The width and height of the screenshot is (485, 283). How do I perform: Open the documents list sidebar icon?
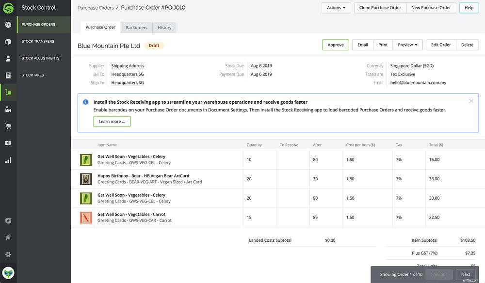pyautogui.click(x=8, y=75)
